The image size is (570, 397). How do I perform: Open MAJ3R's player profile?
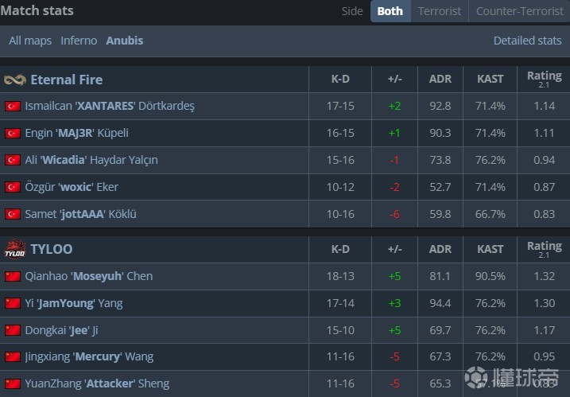[76, 133]
